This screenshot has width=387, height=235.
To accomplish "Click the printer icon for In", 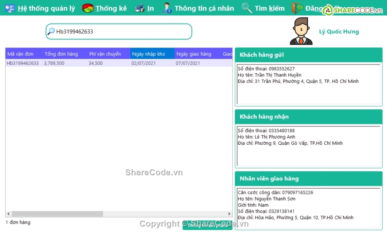I will [140, 8].
